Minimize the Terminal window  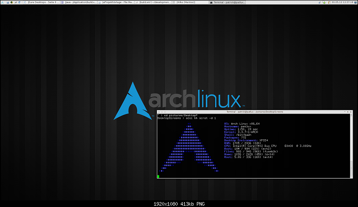click(162, 112)
